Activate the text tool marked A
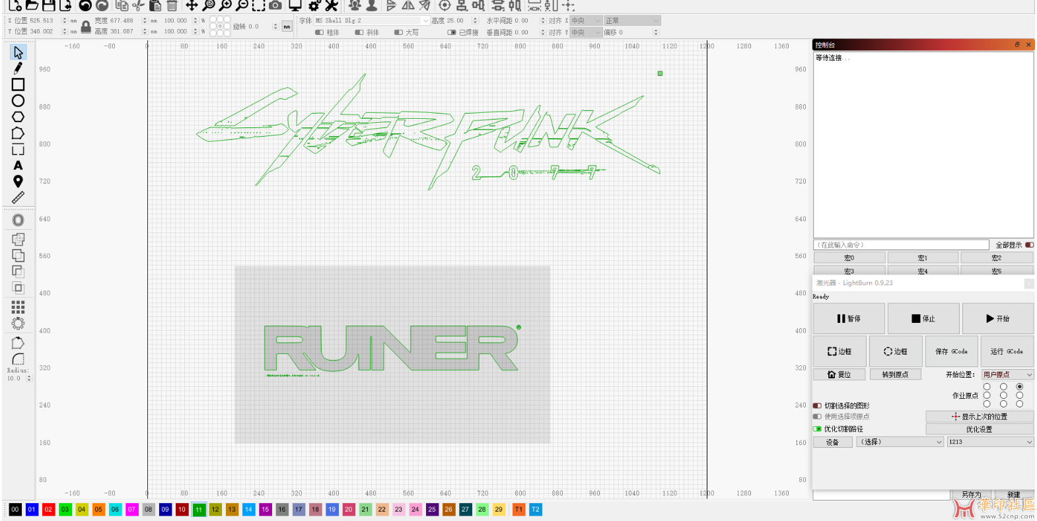The height and width of the screenshot is (521, 1037). (18, 165)
